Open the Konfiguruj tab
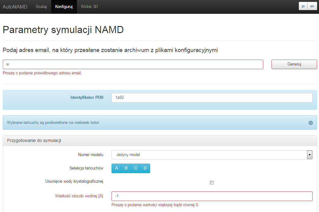 point(64,6)
